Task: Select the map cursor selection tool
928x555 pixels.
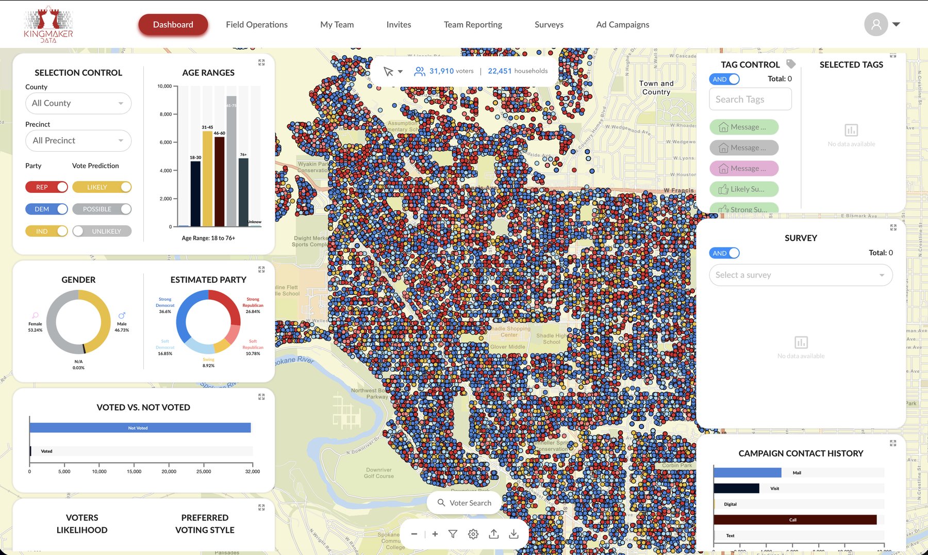Action: pyautogui.click(x=388, y=71)
